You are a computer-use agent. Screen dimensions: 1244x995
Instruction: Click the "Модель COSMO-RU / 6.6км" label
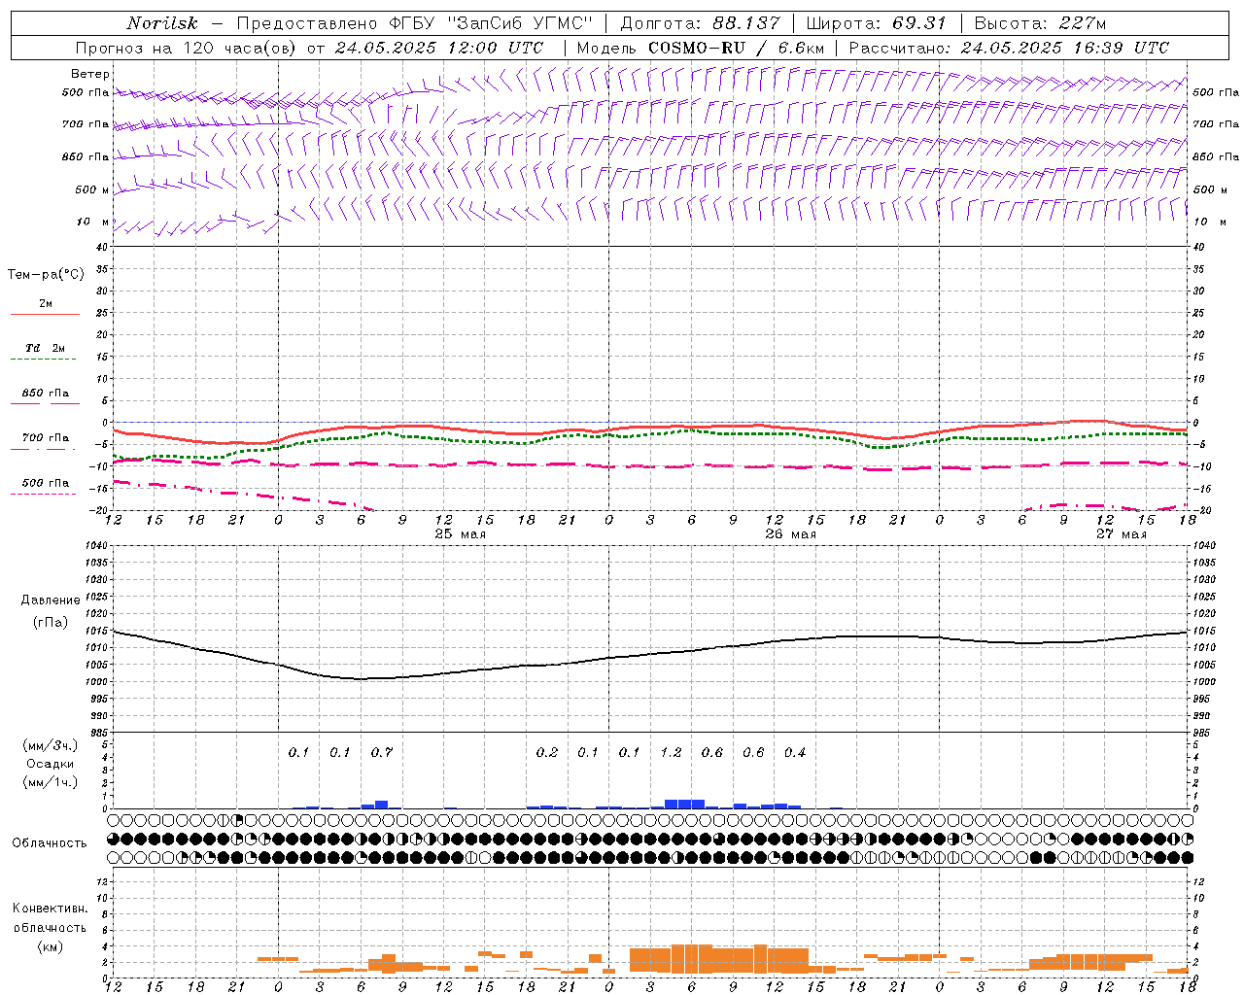pyautogui.click(x=700, y=48)
